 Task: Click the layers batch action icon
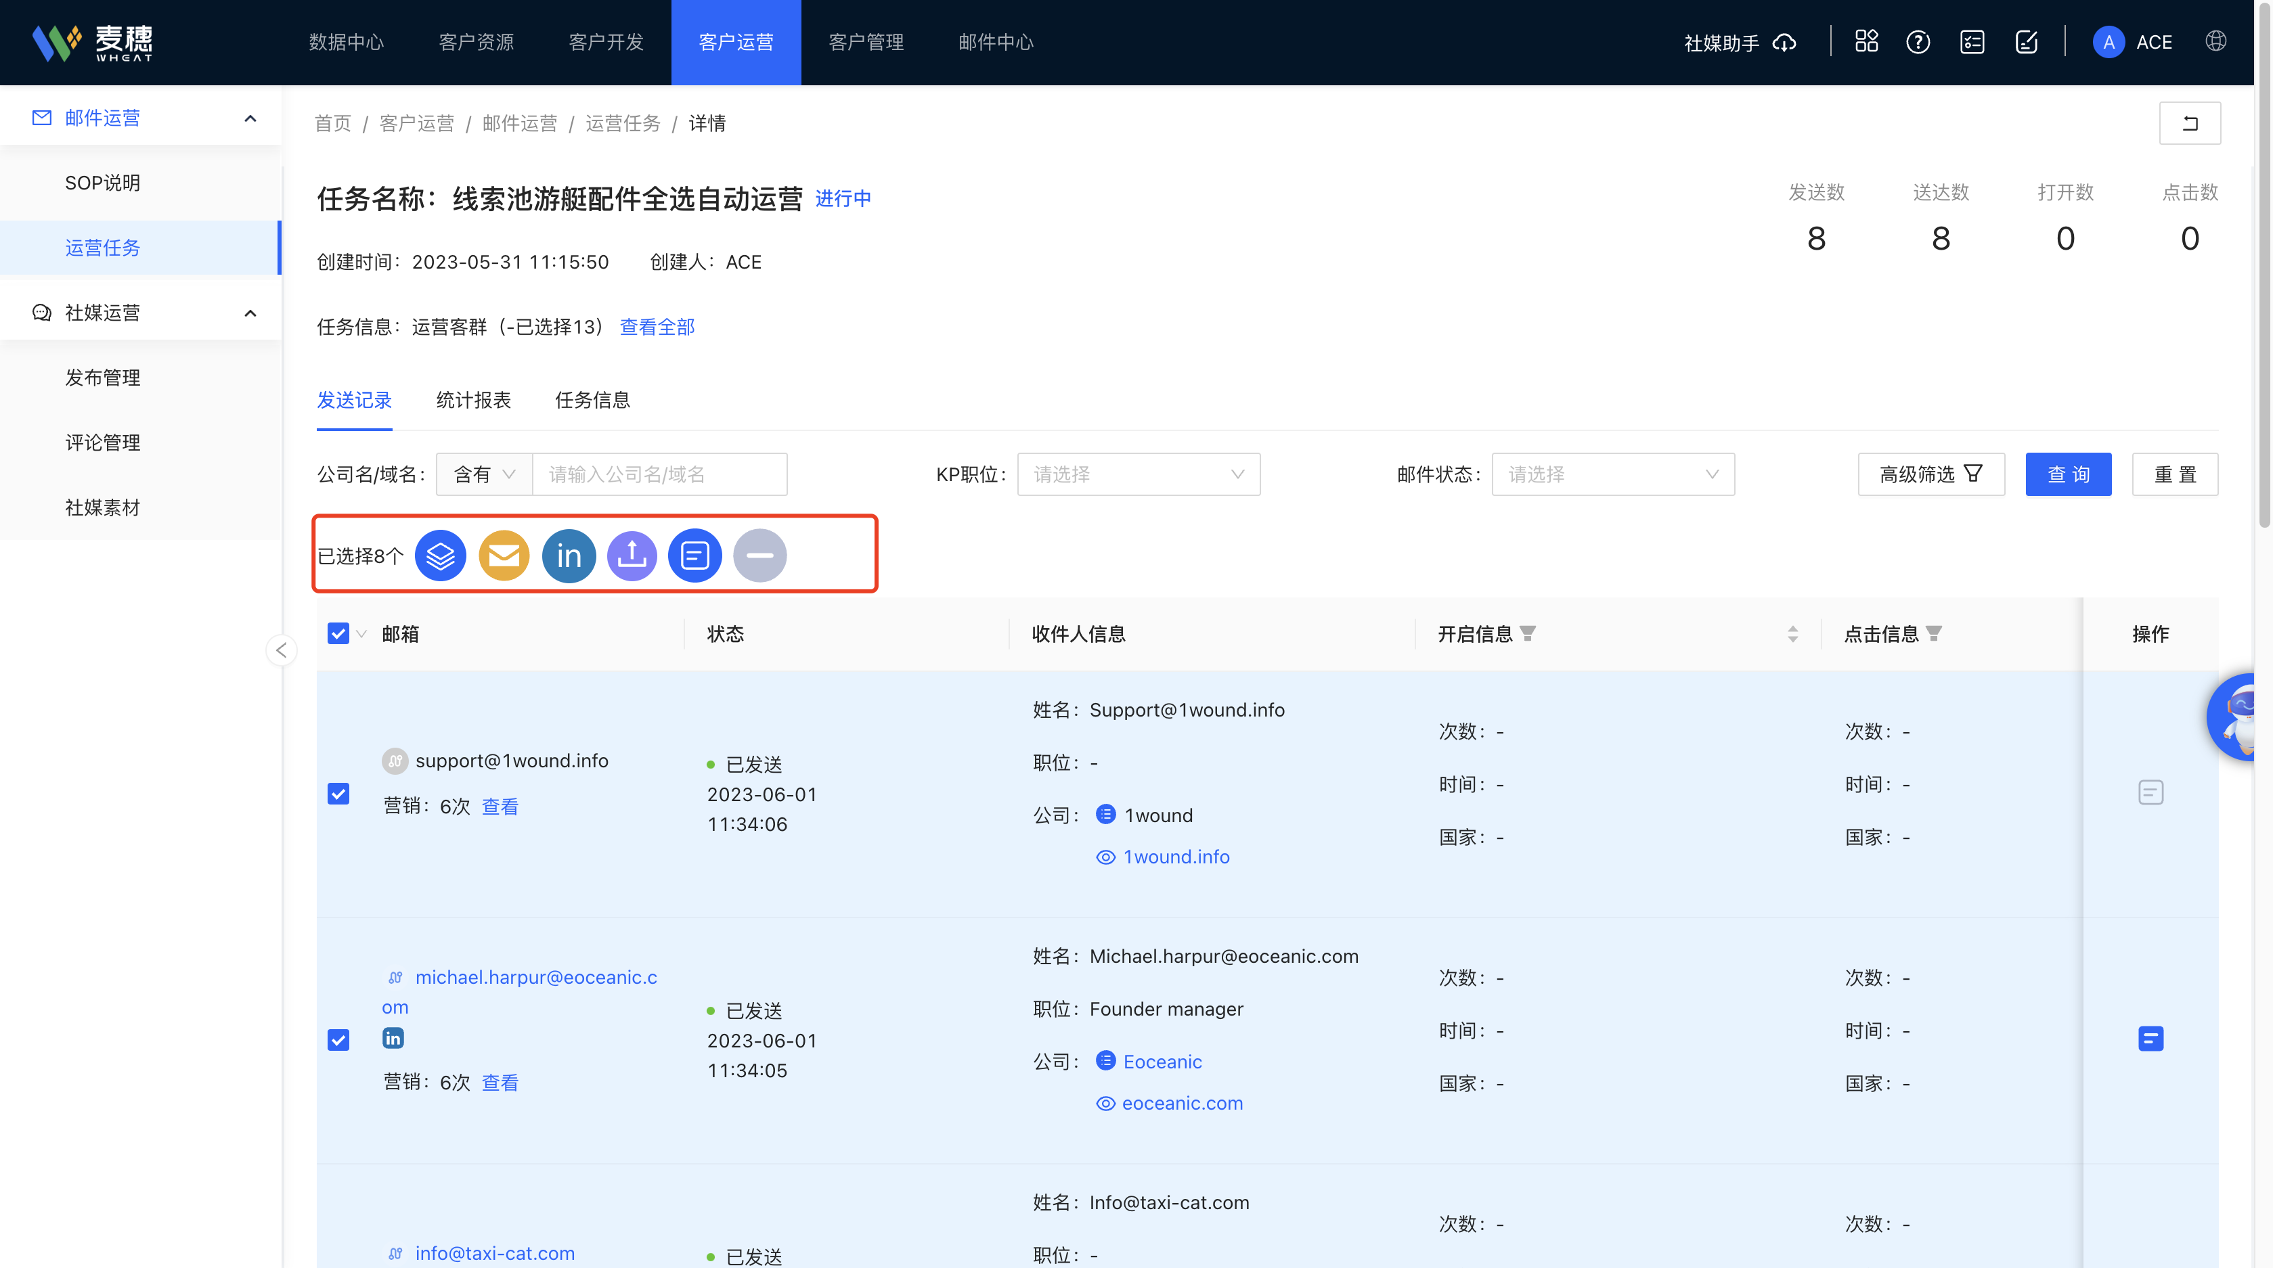coord(440,556)
